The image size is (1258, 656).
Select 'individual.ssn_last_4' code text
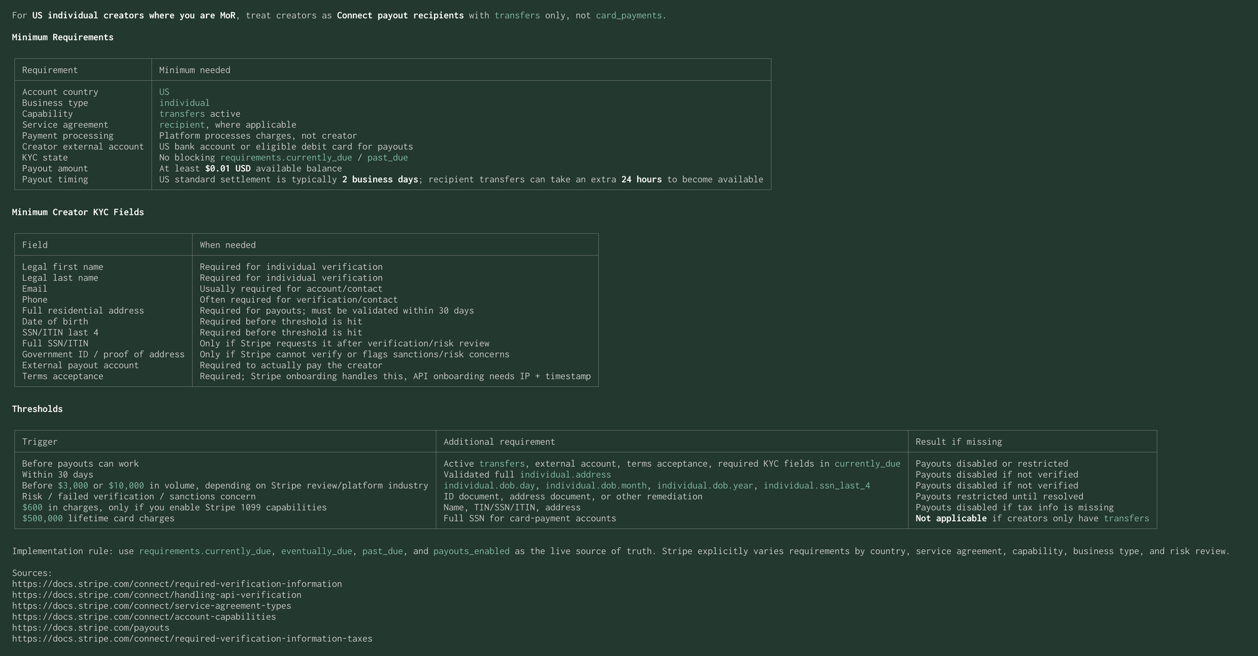coord(817,486)
